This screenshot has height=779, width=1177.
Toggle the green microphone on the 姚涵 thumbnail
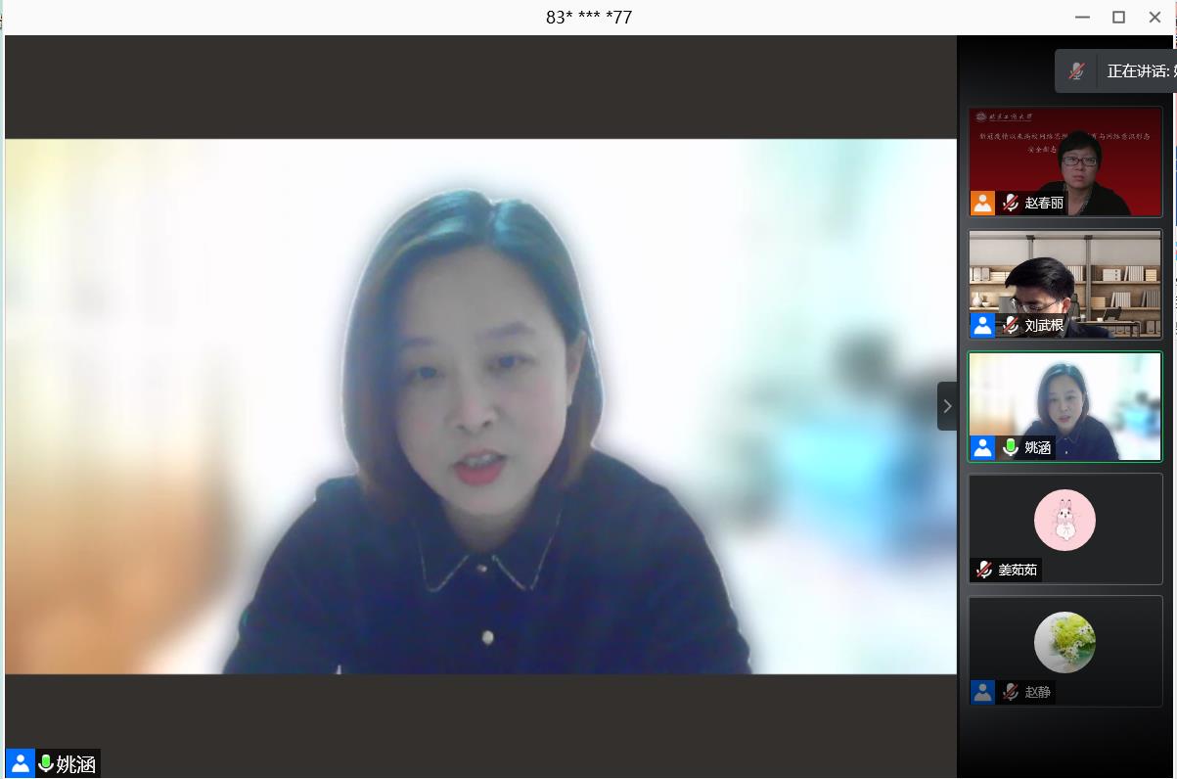[1011, 447]
